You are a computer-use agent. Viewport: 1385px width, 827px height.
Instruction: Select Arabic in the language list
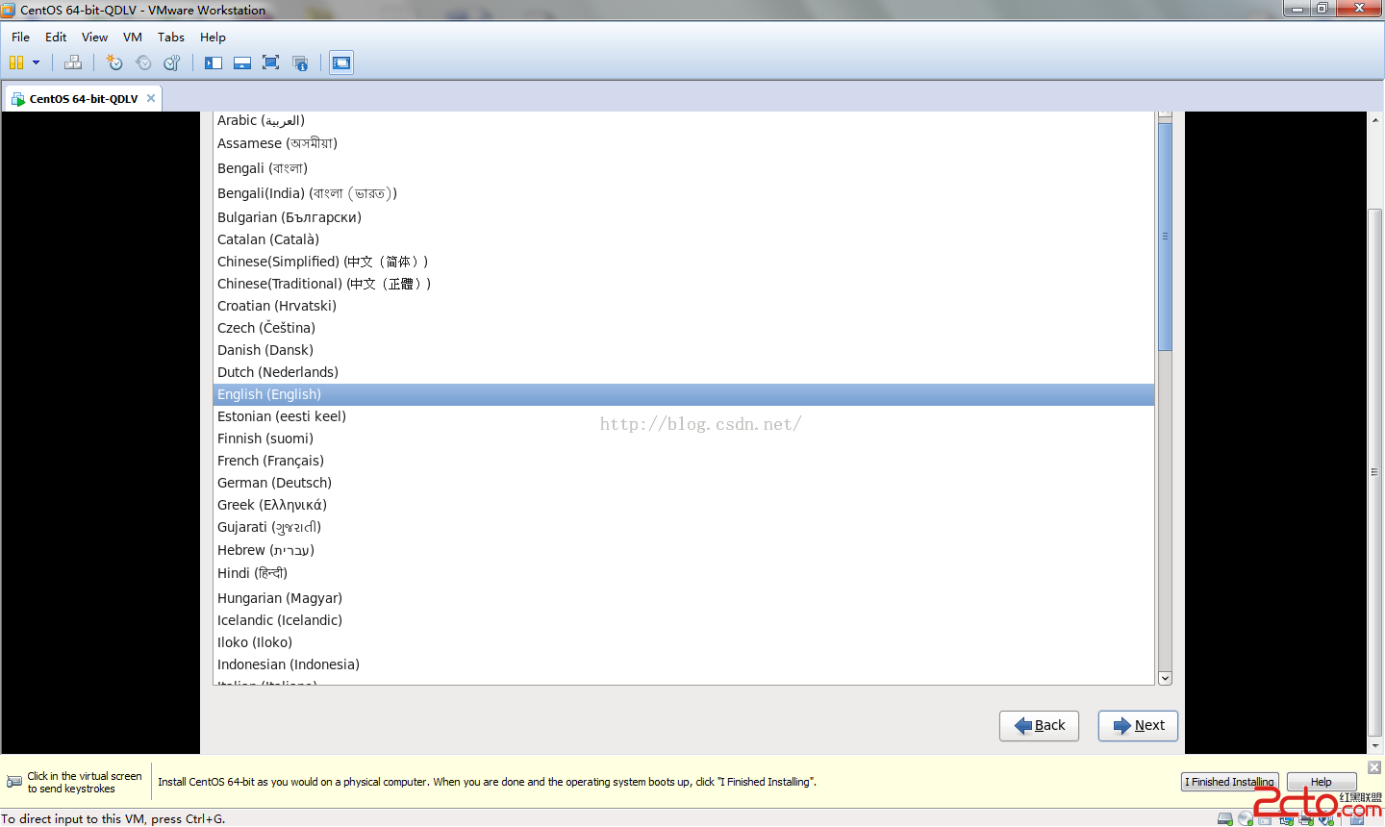[683, 120]
